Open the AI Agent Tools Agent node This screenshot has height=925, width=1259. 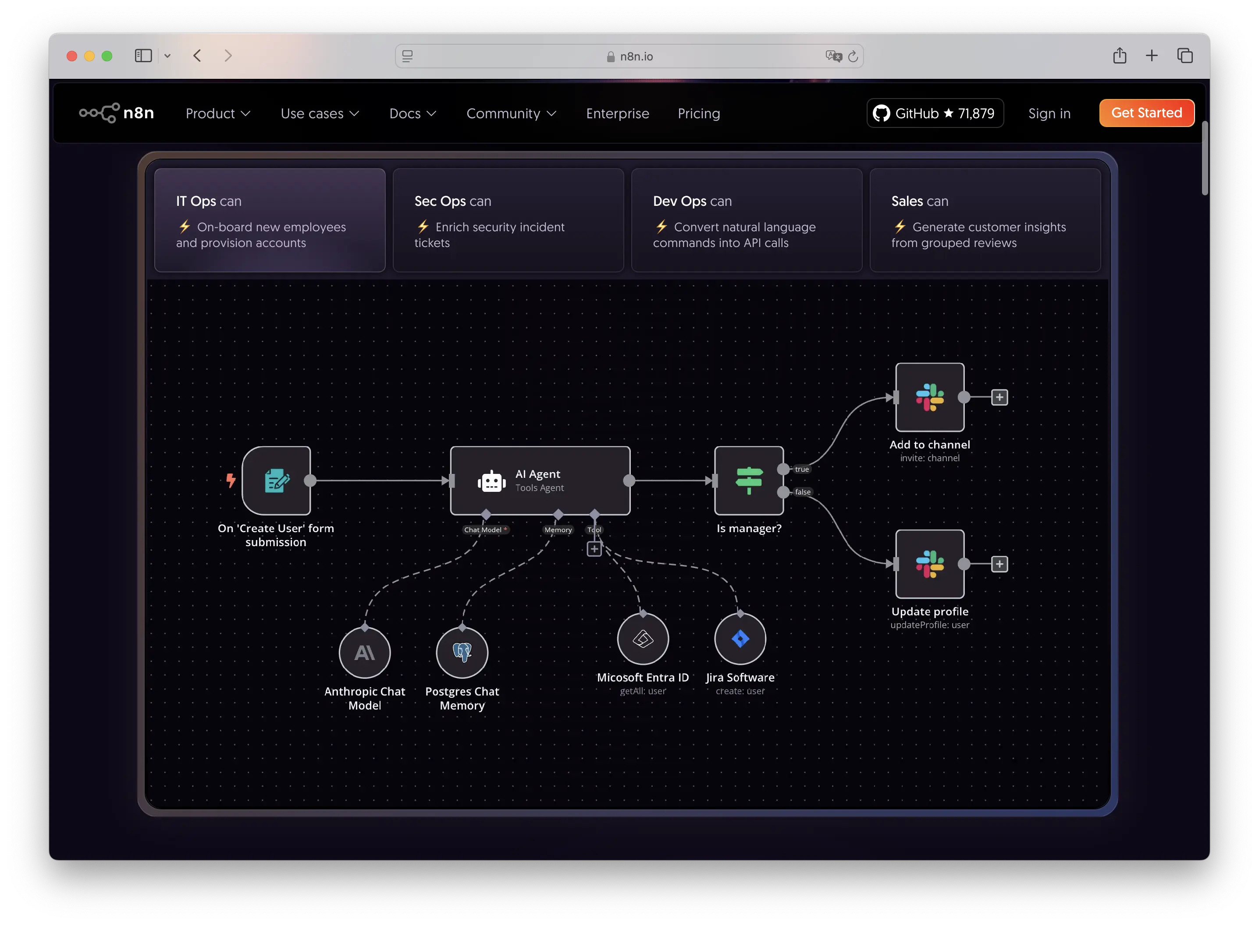point(540,480)
